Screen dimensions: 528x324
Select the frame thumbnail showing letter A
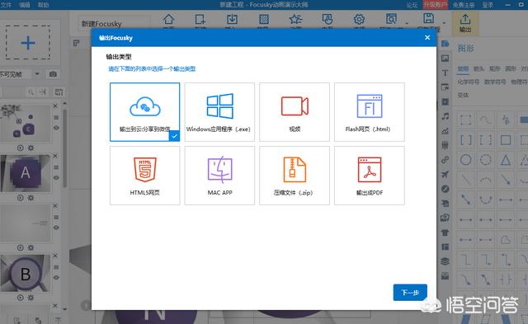(26, 173)
